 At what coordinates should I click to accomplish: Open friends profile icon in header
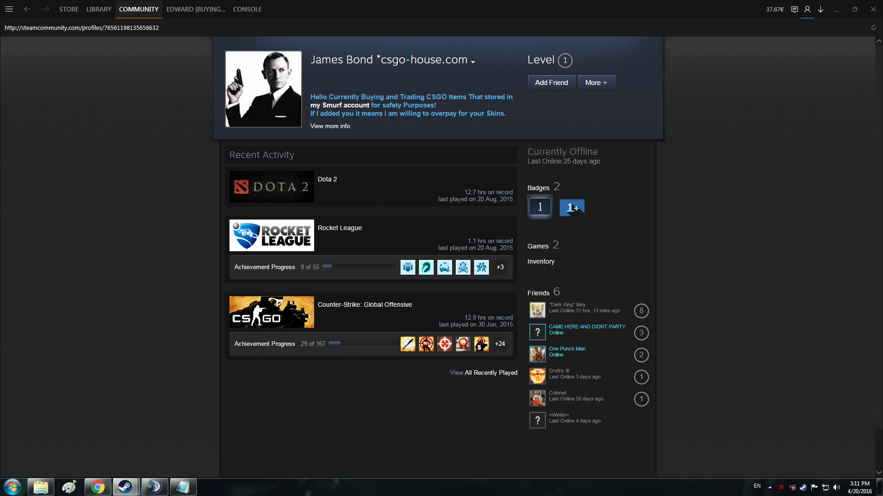807,9
